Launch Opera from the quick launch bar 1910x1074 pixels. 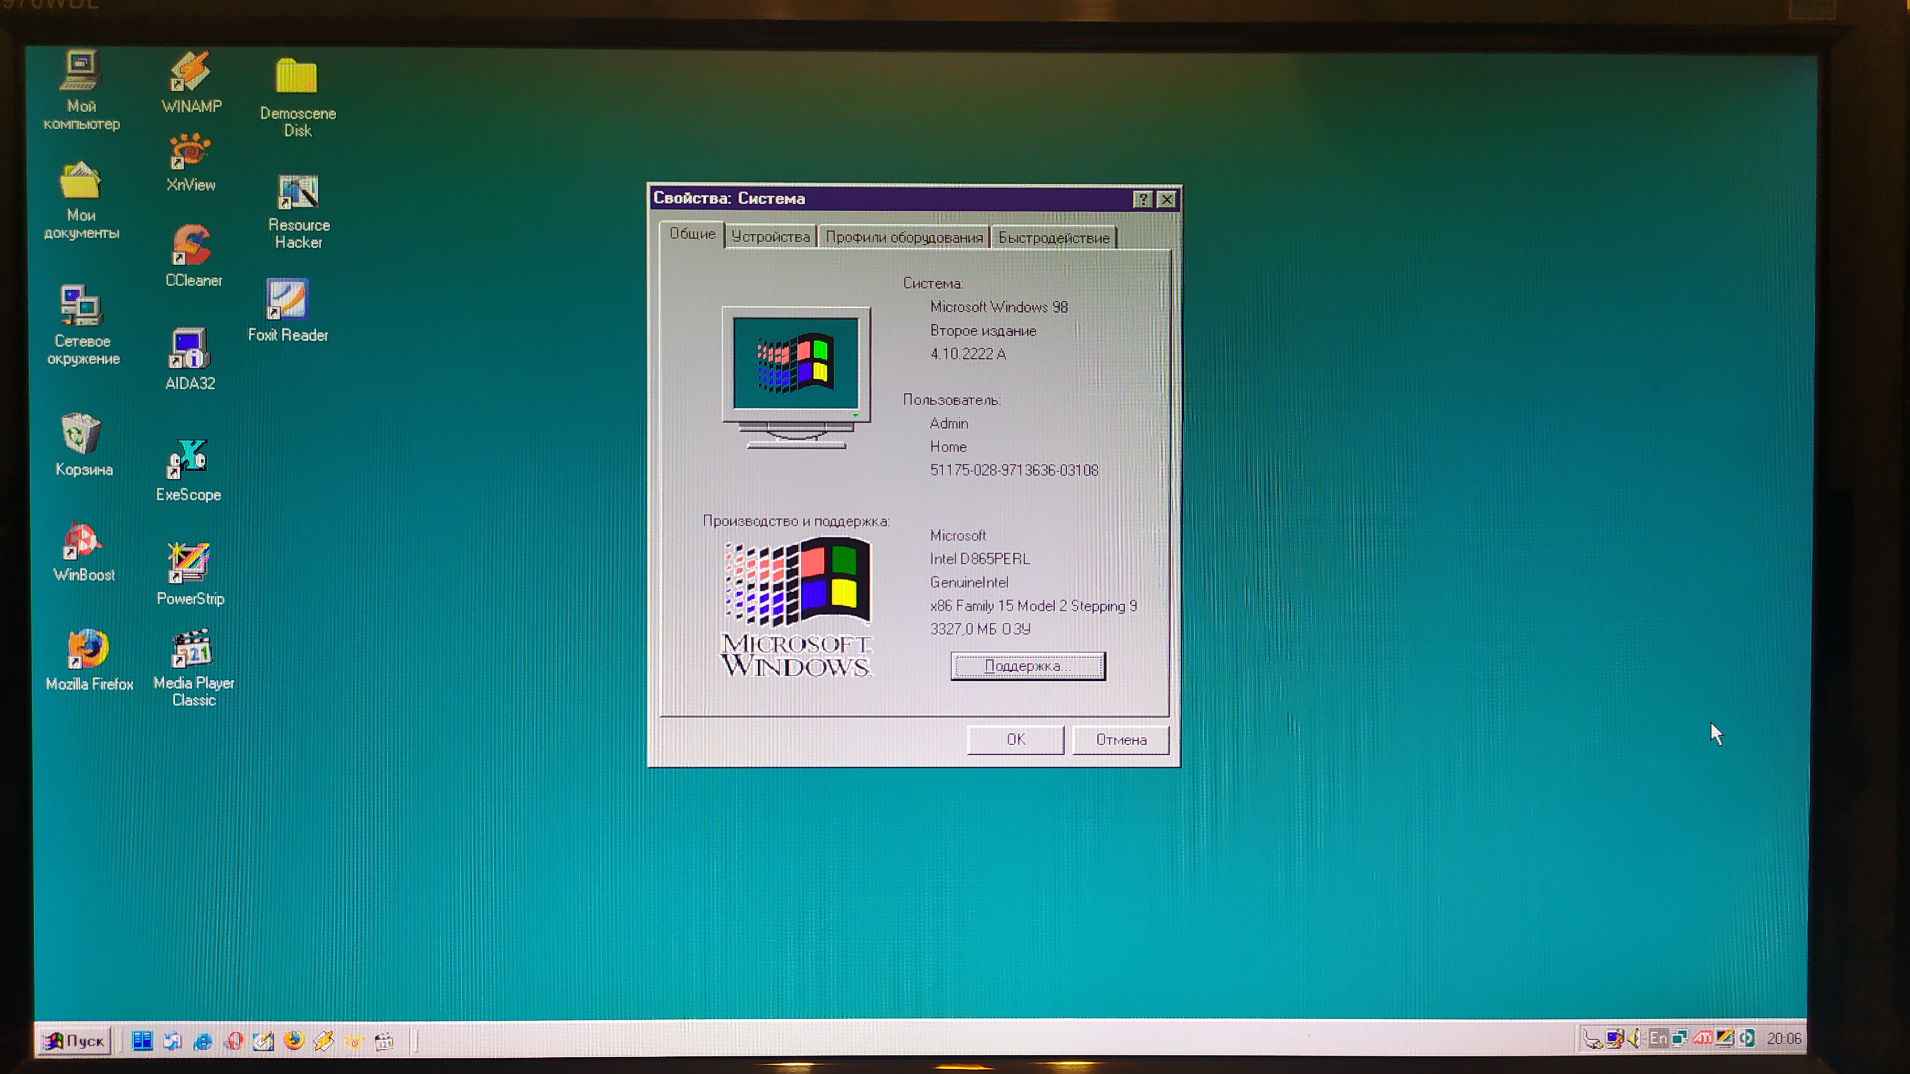tap(234, 1041)
